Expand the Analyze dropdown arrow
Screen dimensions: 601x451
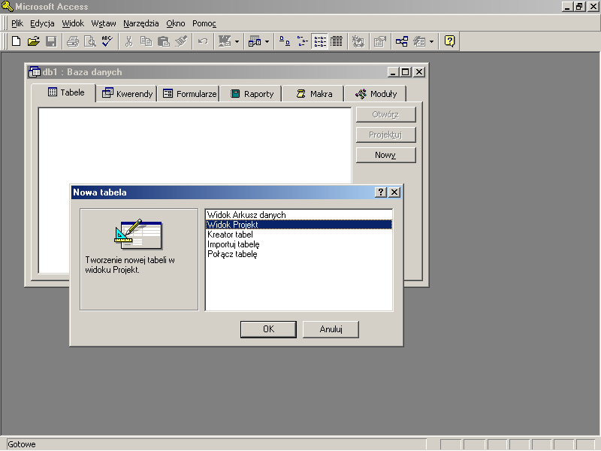click(267, 41)
